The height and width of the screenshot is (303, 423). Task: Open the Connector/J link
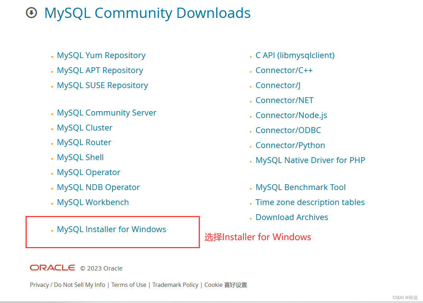(278, 85)
